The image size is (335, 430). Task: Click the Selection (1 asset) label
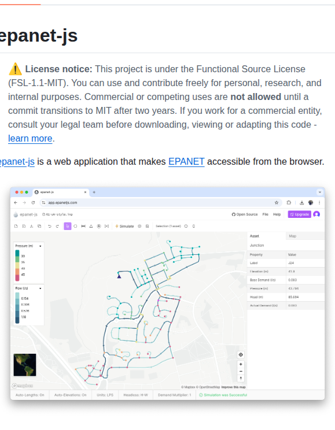pyautogui.click(x=168, y=226)
